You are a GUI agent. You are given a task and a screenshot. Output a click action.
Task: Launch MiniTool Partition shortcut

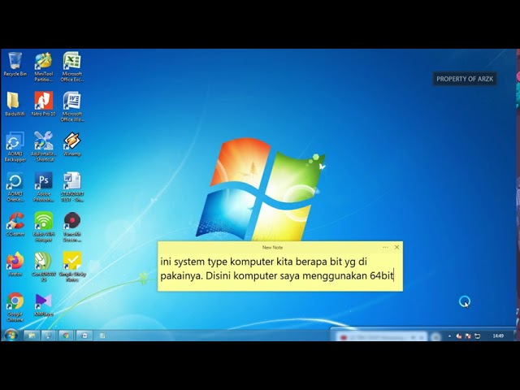[43, 67]
